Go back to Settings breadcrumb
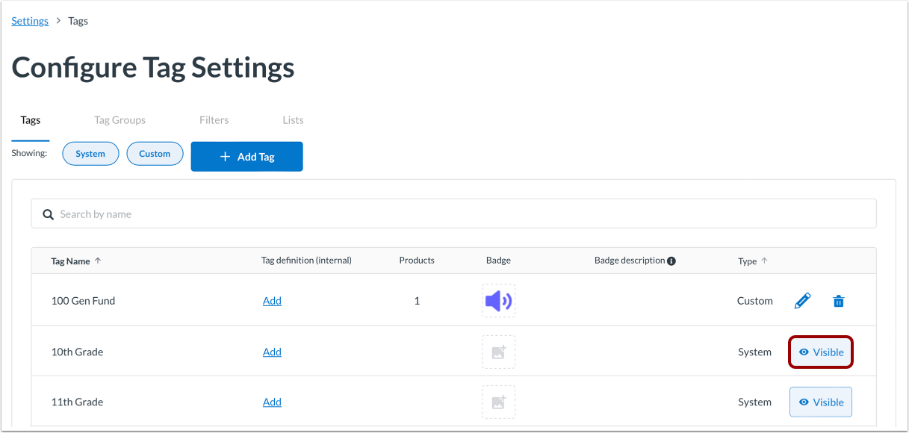This screenshot has width=909, height=433. click(x=30, y=21)
